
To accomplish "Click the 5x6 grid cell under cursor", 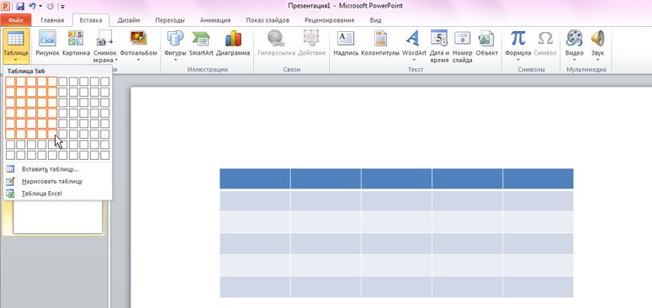I will coord(52,134).
